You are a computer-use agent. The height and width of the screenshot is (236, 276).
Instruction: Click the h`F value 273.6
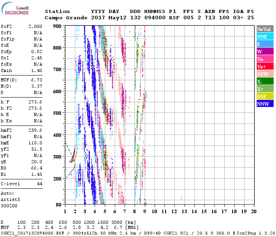(35, 102)
